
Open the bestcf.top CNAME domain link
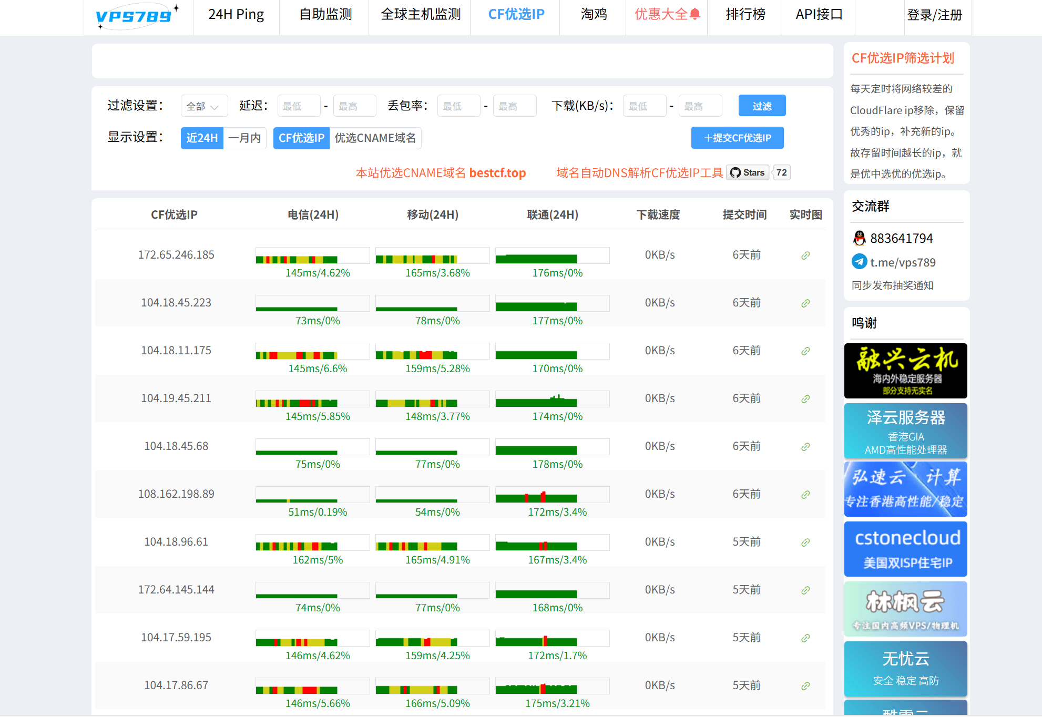[497, 172]
